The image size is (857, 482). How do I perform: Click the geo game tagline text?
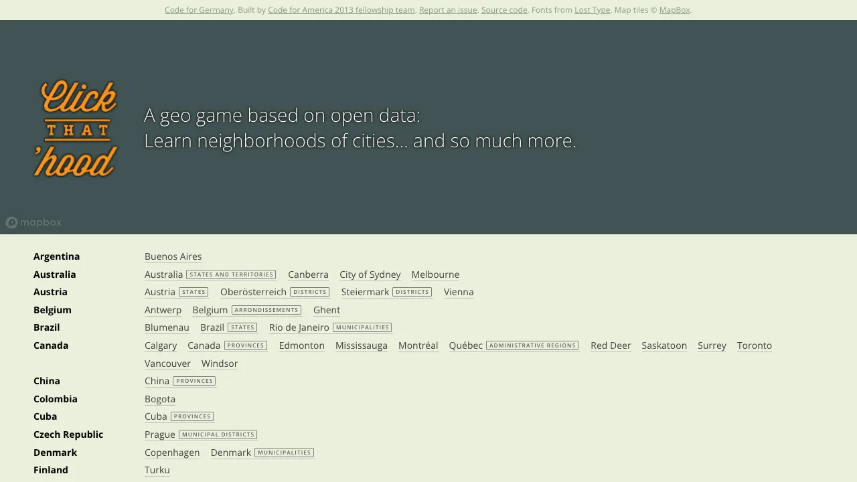coord(360,128)
